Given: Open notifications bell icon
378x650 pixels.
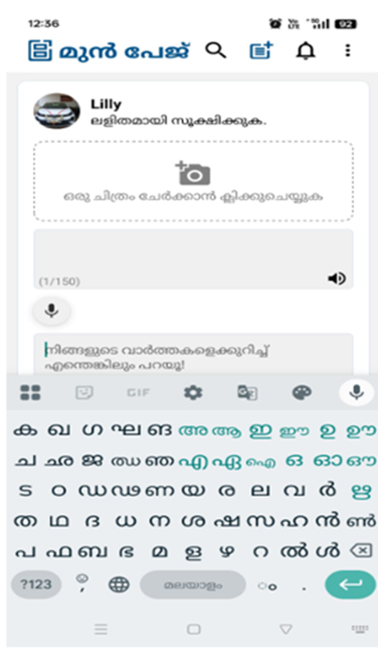Looking at the screenshot, I should (305, 51).
